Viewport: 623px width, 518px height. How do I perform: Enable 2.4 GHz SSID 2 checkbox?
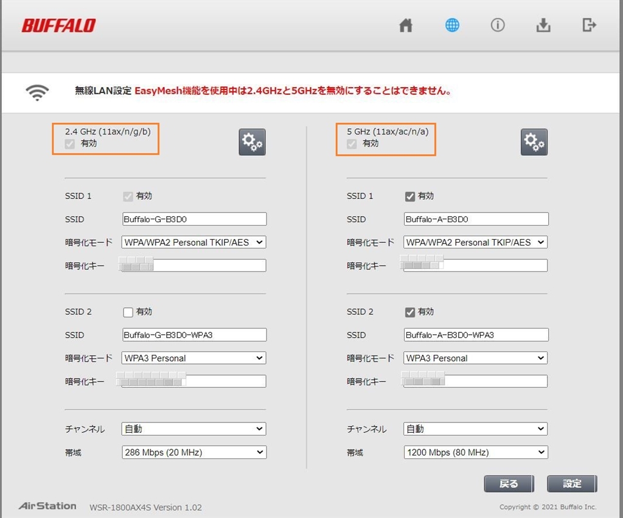coord(128,312)
